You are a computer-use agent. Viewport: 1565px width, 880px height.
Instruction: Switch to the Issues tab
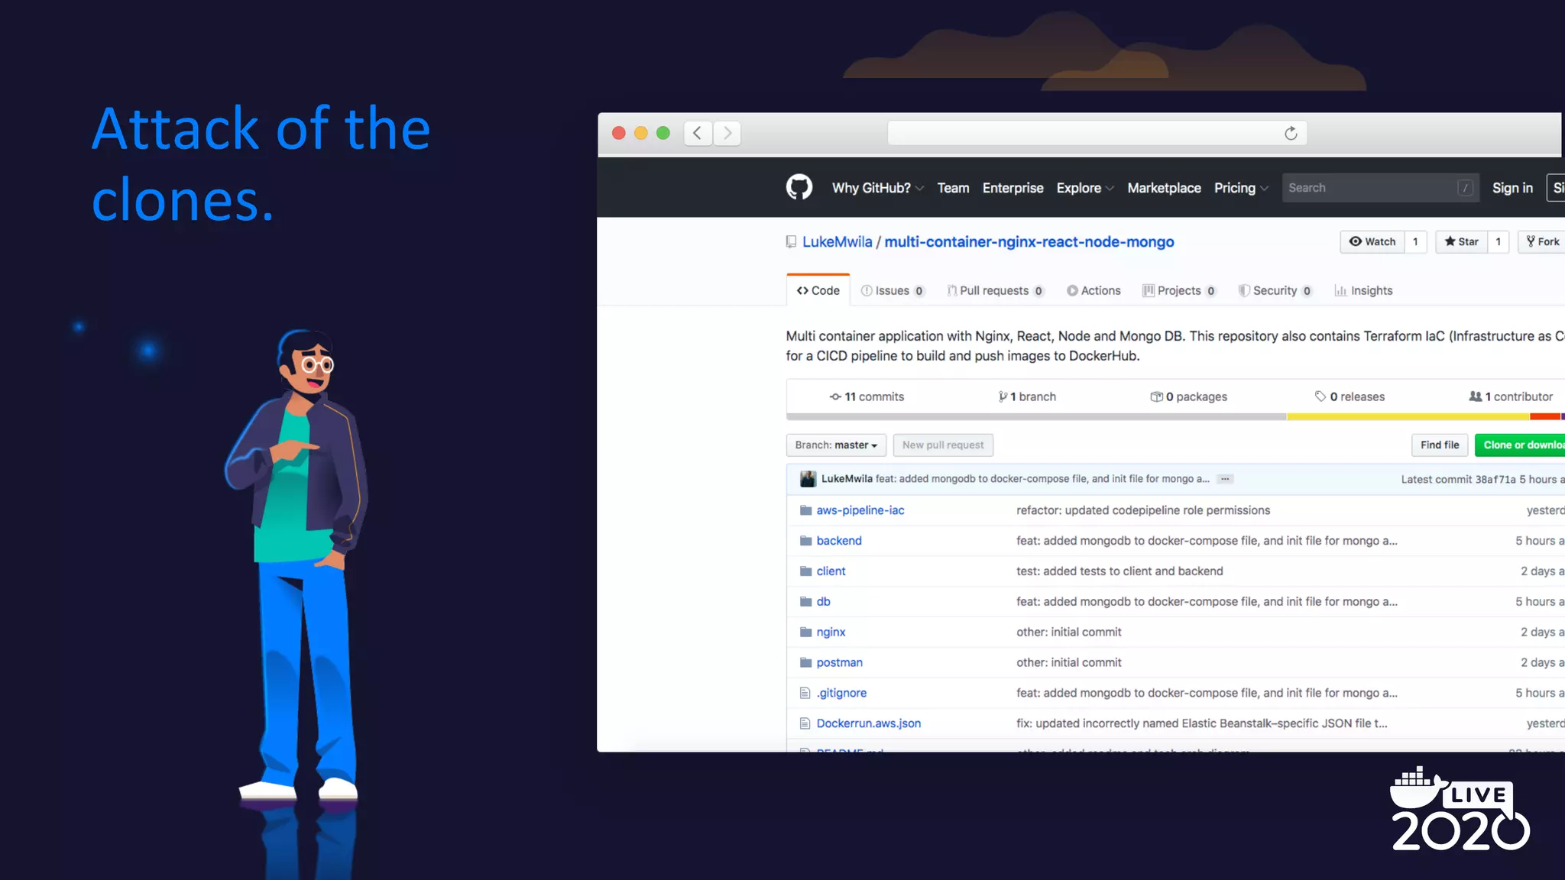point(892,290)
